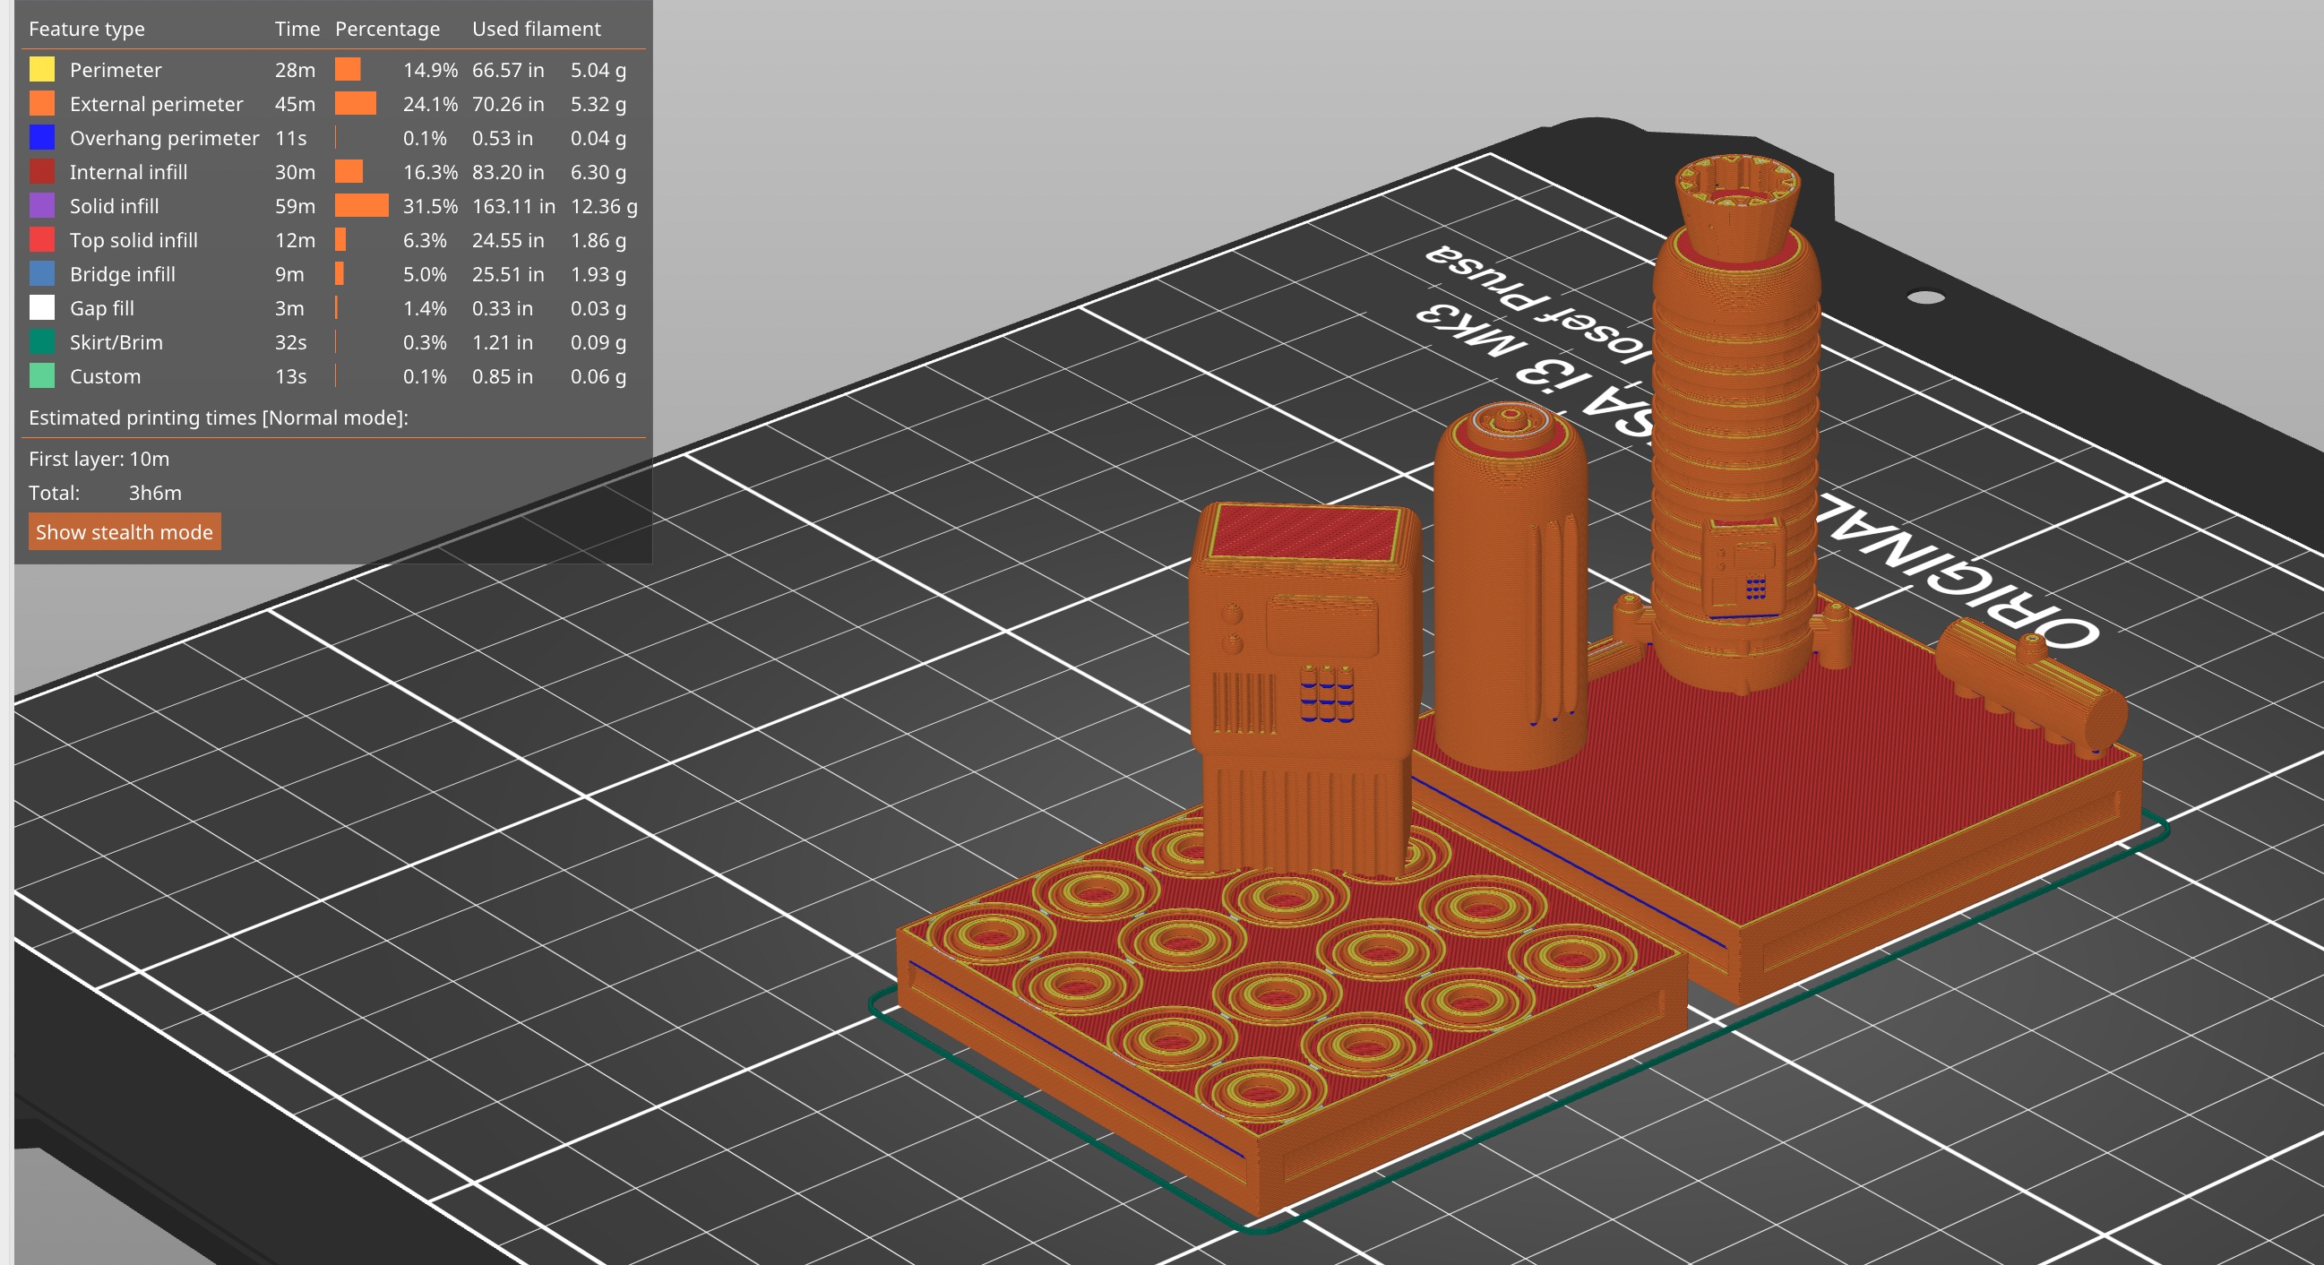Click the External perimeter 24.1% percentage bar

[x=356, y=104]
